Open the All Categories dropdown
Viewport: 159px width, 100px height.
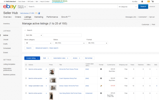(128, 7)
